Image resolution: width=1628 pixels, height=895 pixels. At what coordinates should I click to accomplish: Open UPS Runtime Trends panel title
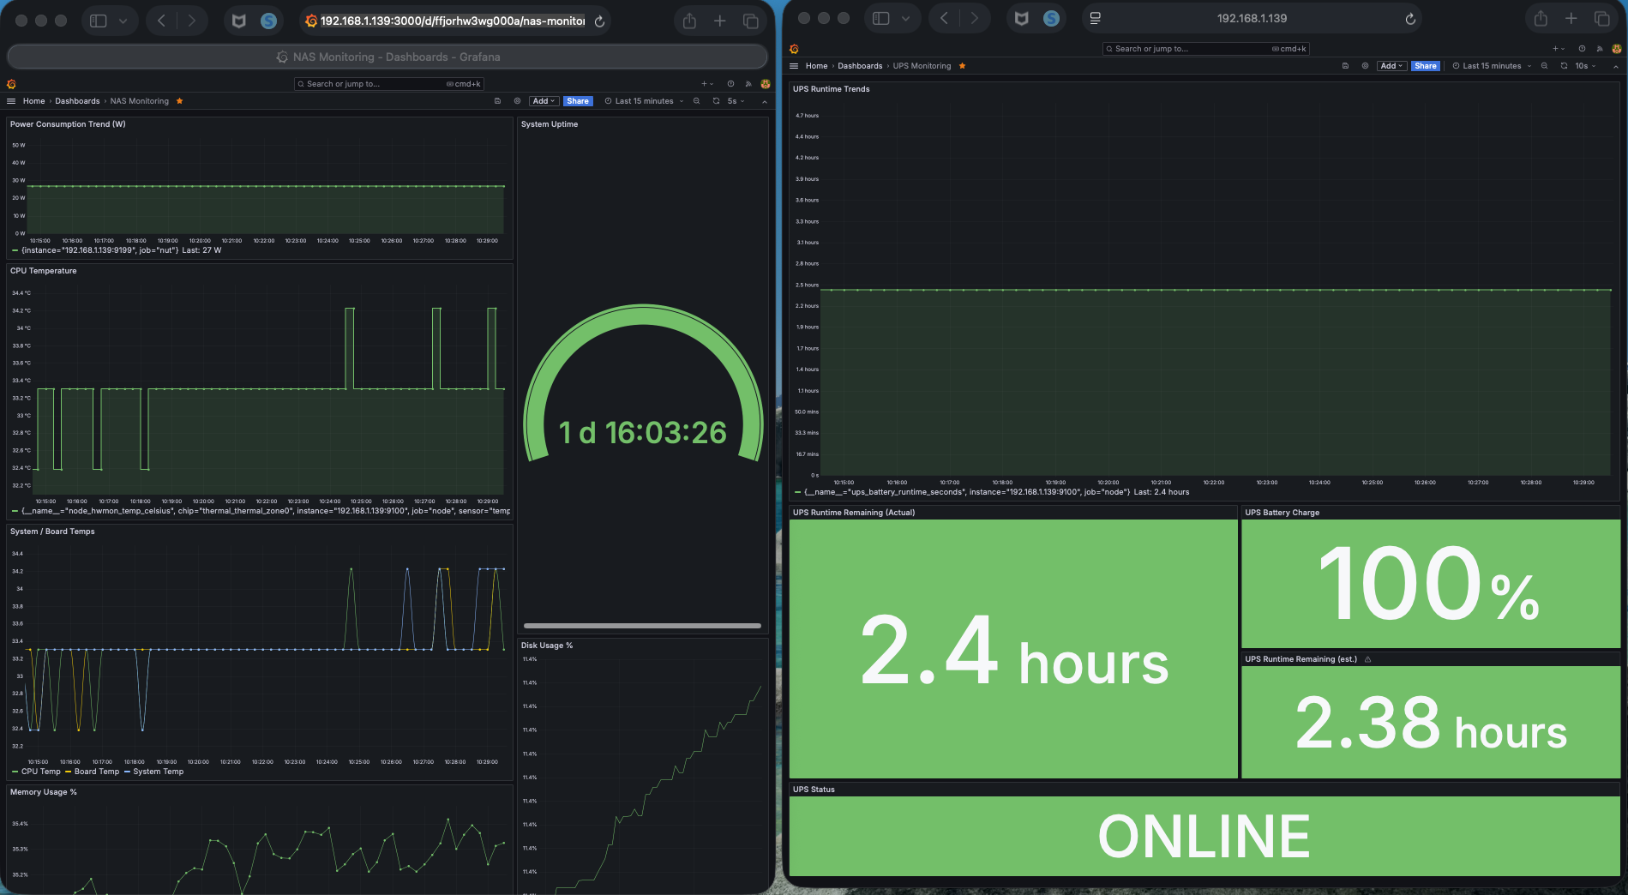[831, 89]
